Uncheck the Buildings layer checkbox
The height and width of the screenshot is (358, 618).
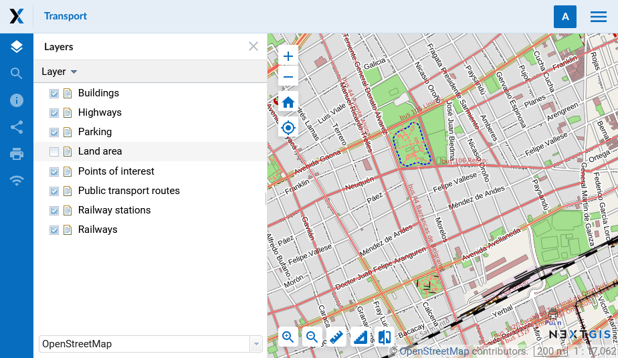[x=54, y=94]
